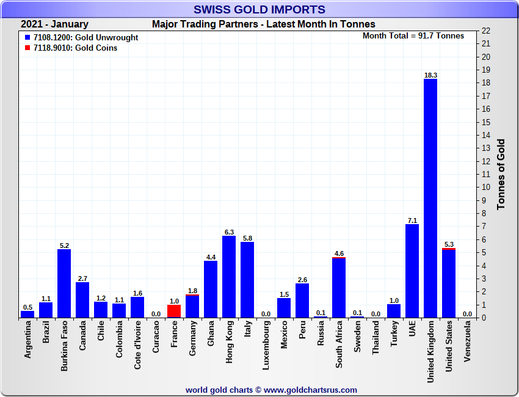Select the 2021 - January date label
Viewport: 519px width, 397px height.
[x=54, y=24]
